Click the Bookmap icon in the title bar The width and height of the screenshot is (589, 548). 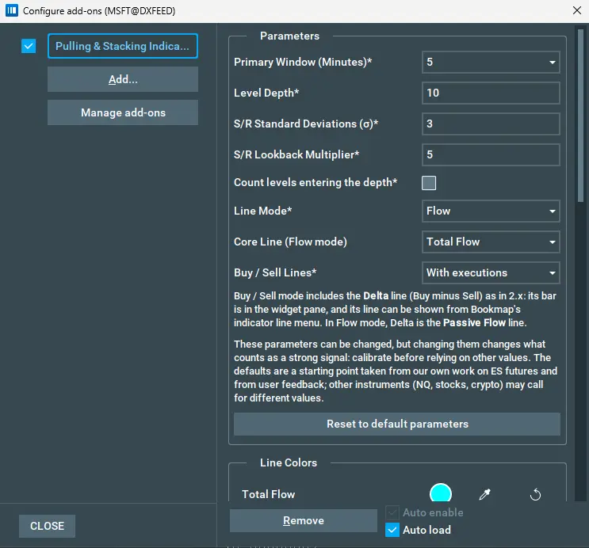pos(12,10)
